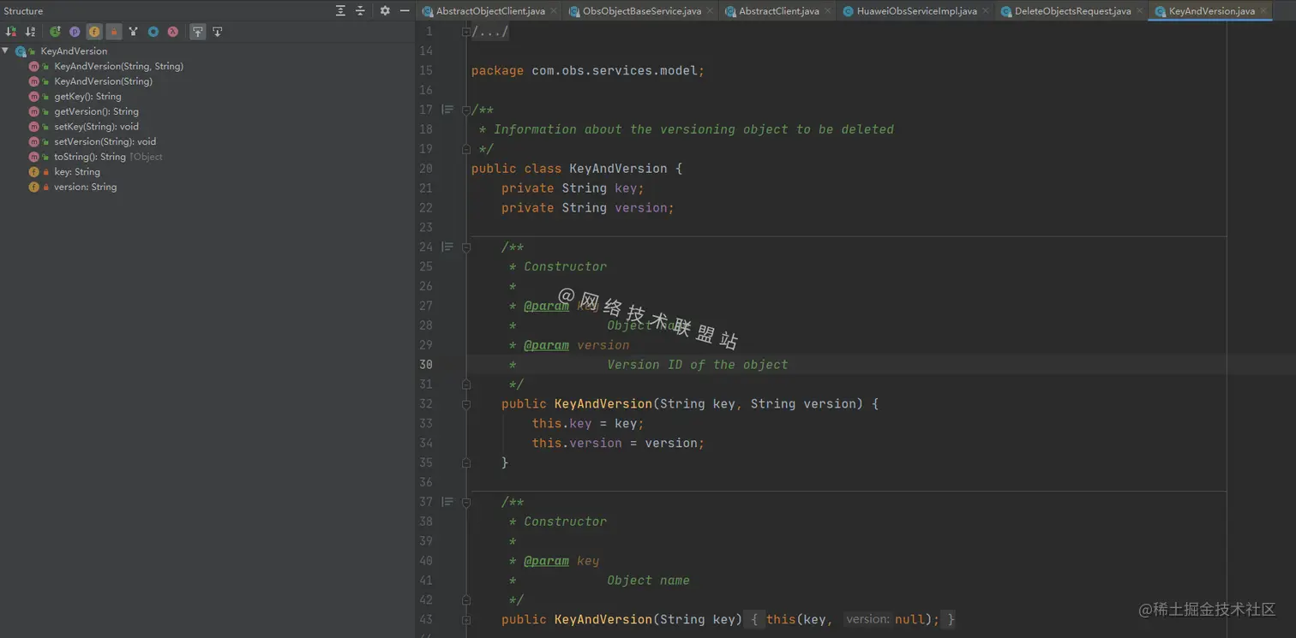Screen dimensions: 1296x638
Task: Toggle Autoscroll from Source button
Action: click(x=218, y=32)
